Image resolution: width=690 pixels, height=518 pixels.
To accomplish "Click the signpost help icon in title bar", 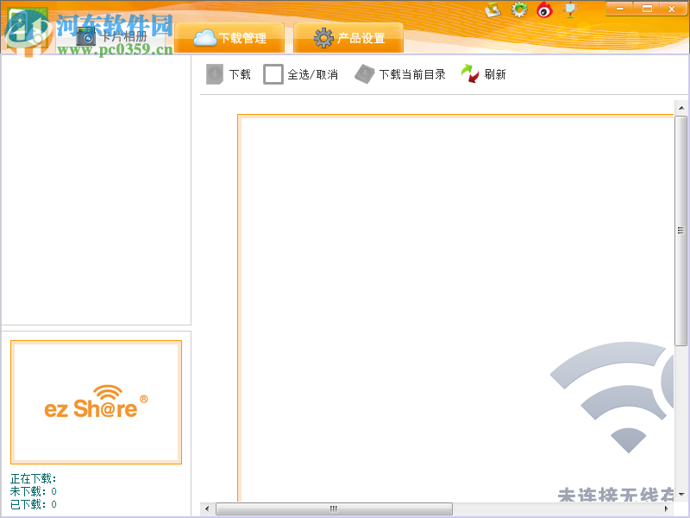I will coord(569,9).
